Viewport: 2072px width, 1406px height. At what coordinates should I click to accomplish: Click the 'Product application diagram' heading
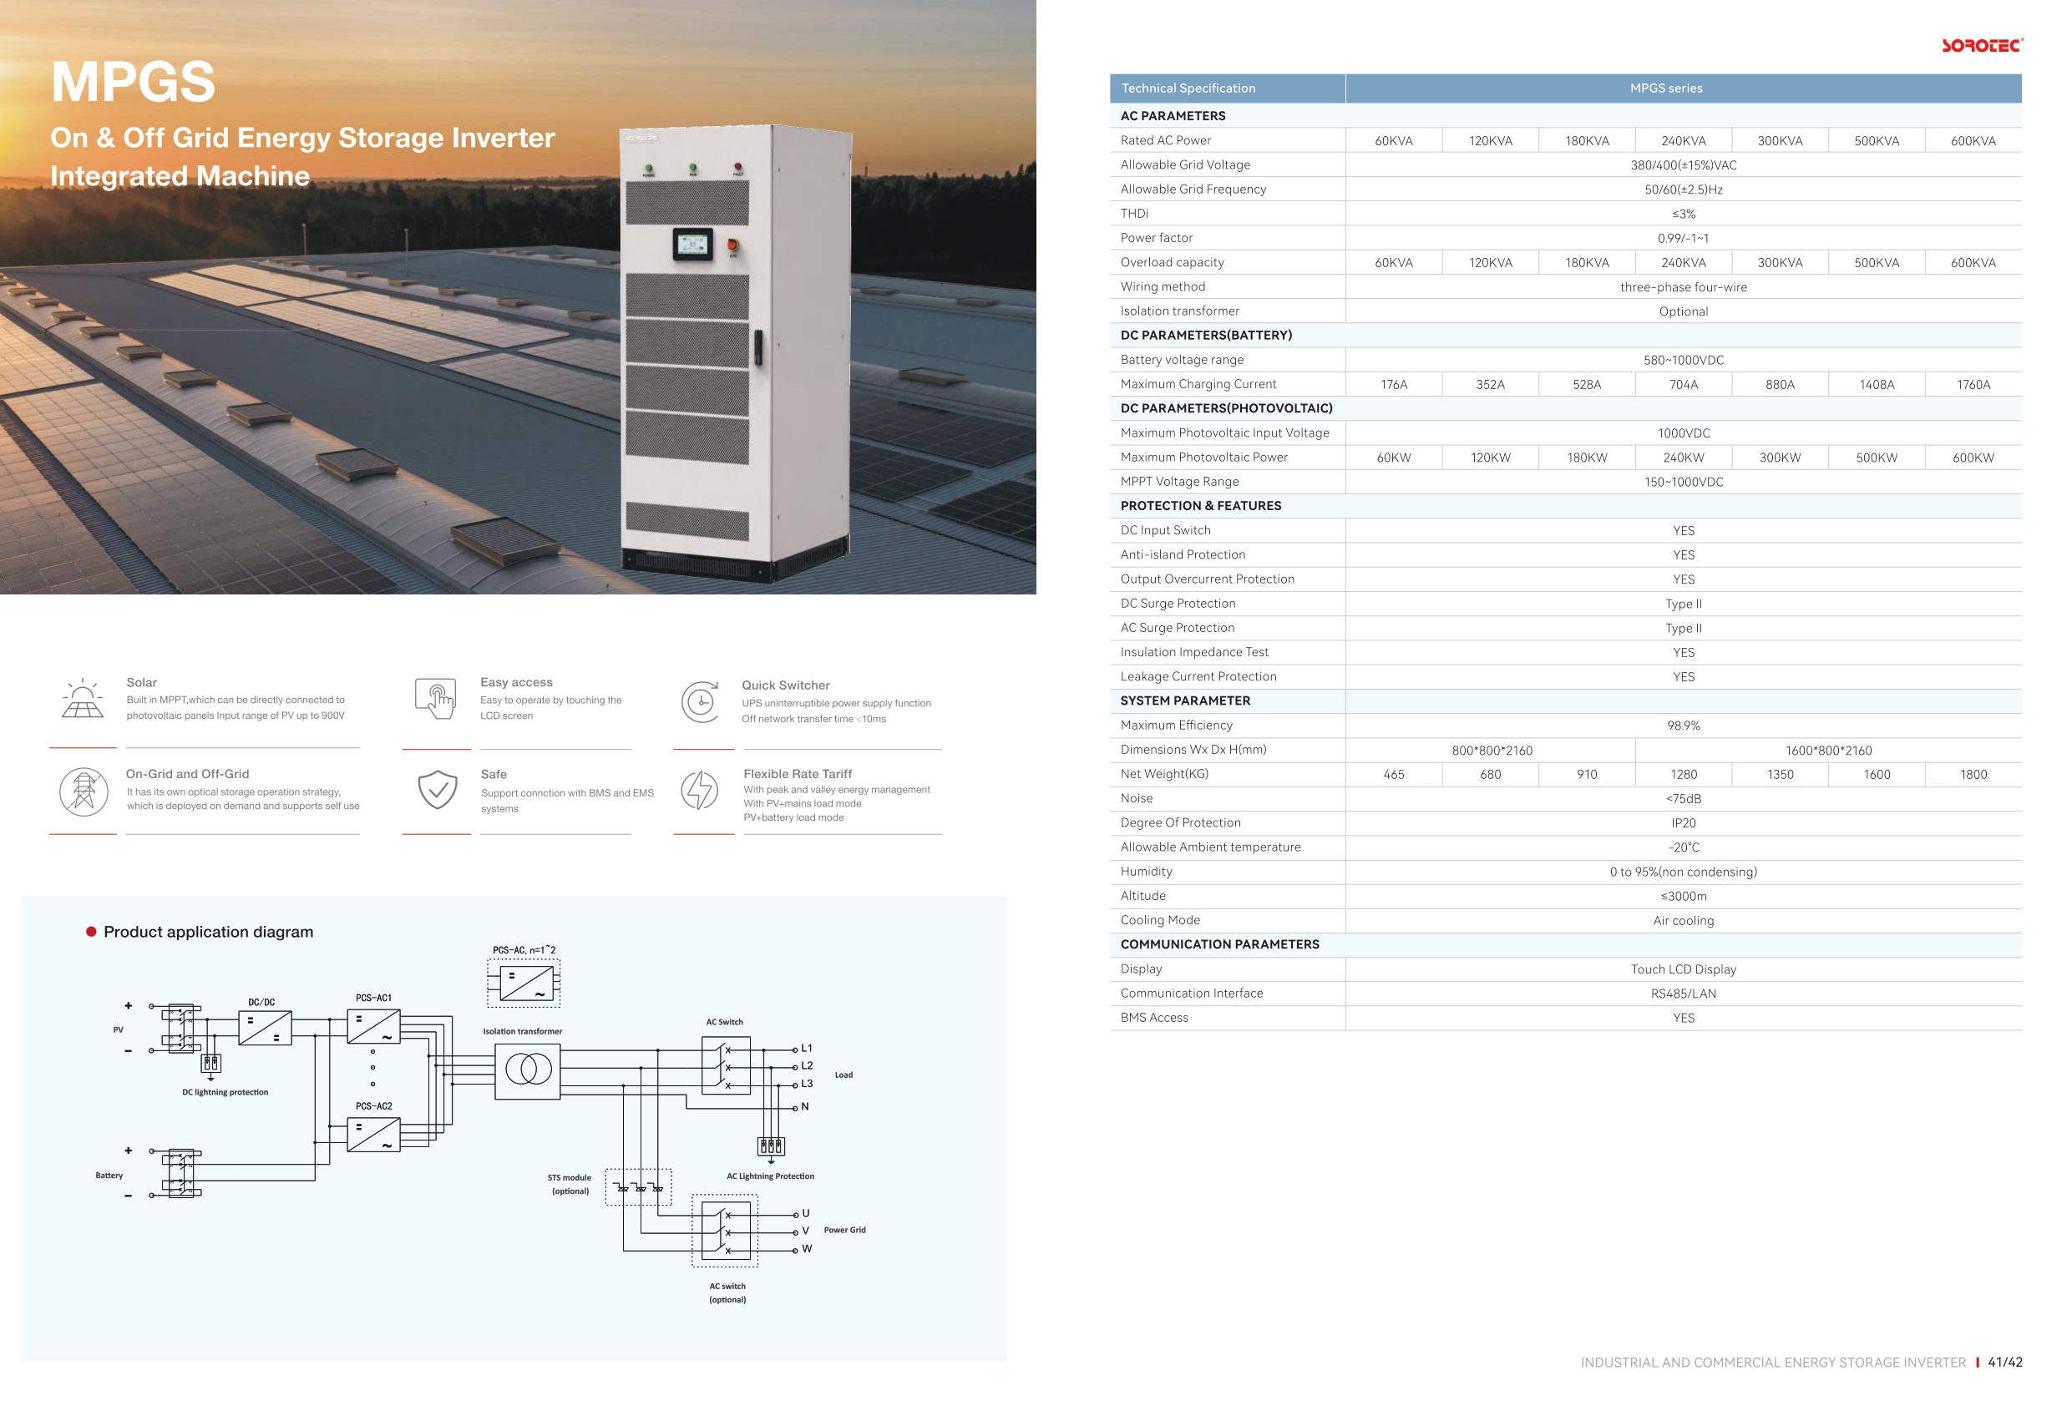coord(209,932)
